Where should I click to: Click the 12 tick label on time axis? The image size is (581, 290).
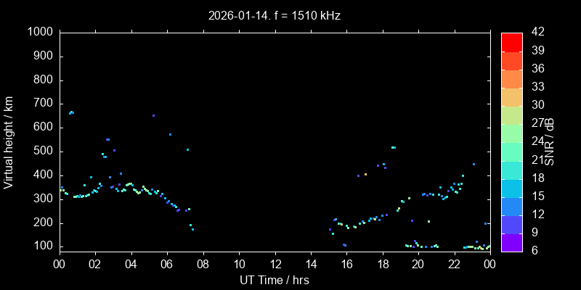[x=274, y=265]
